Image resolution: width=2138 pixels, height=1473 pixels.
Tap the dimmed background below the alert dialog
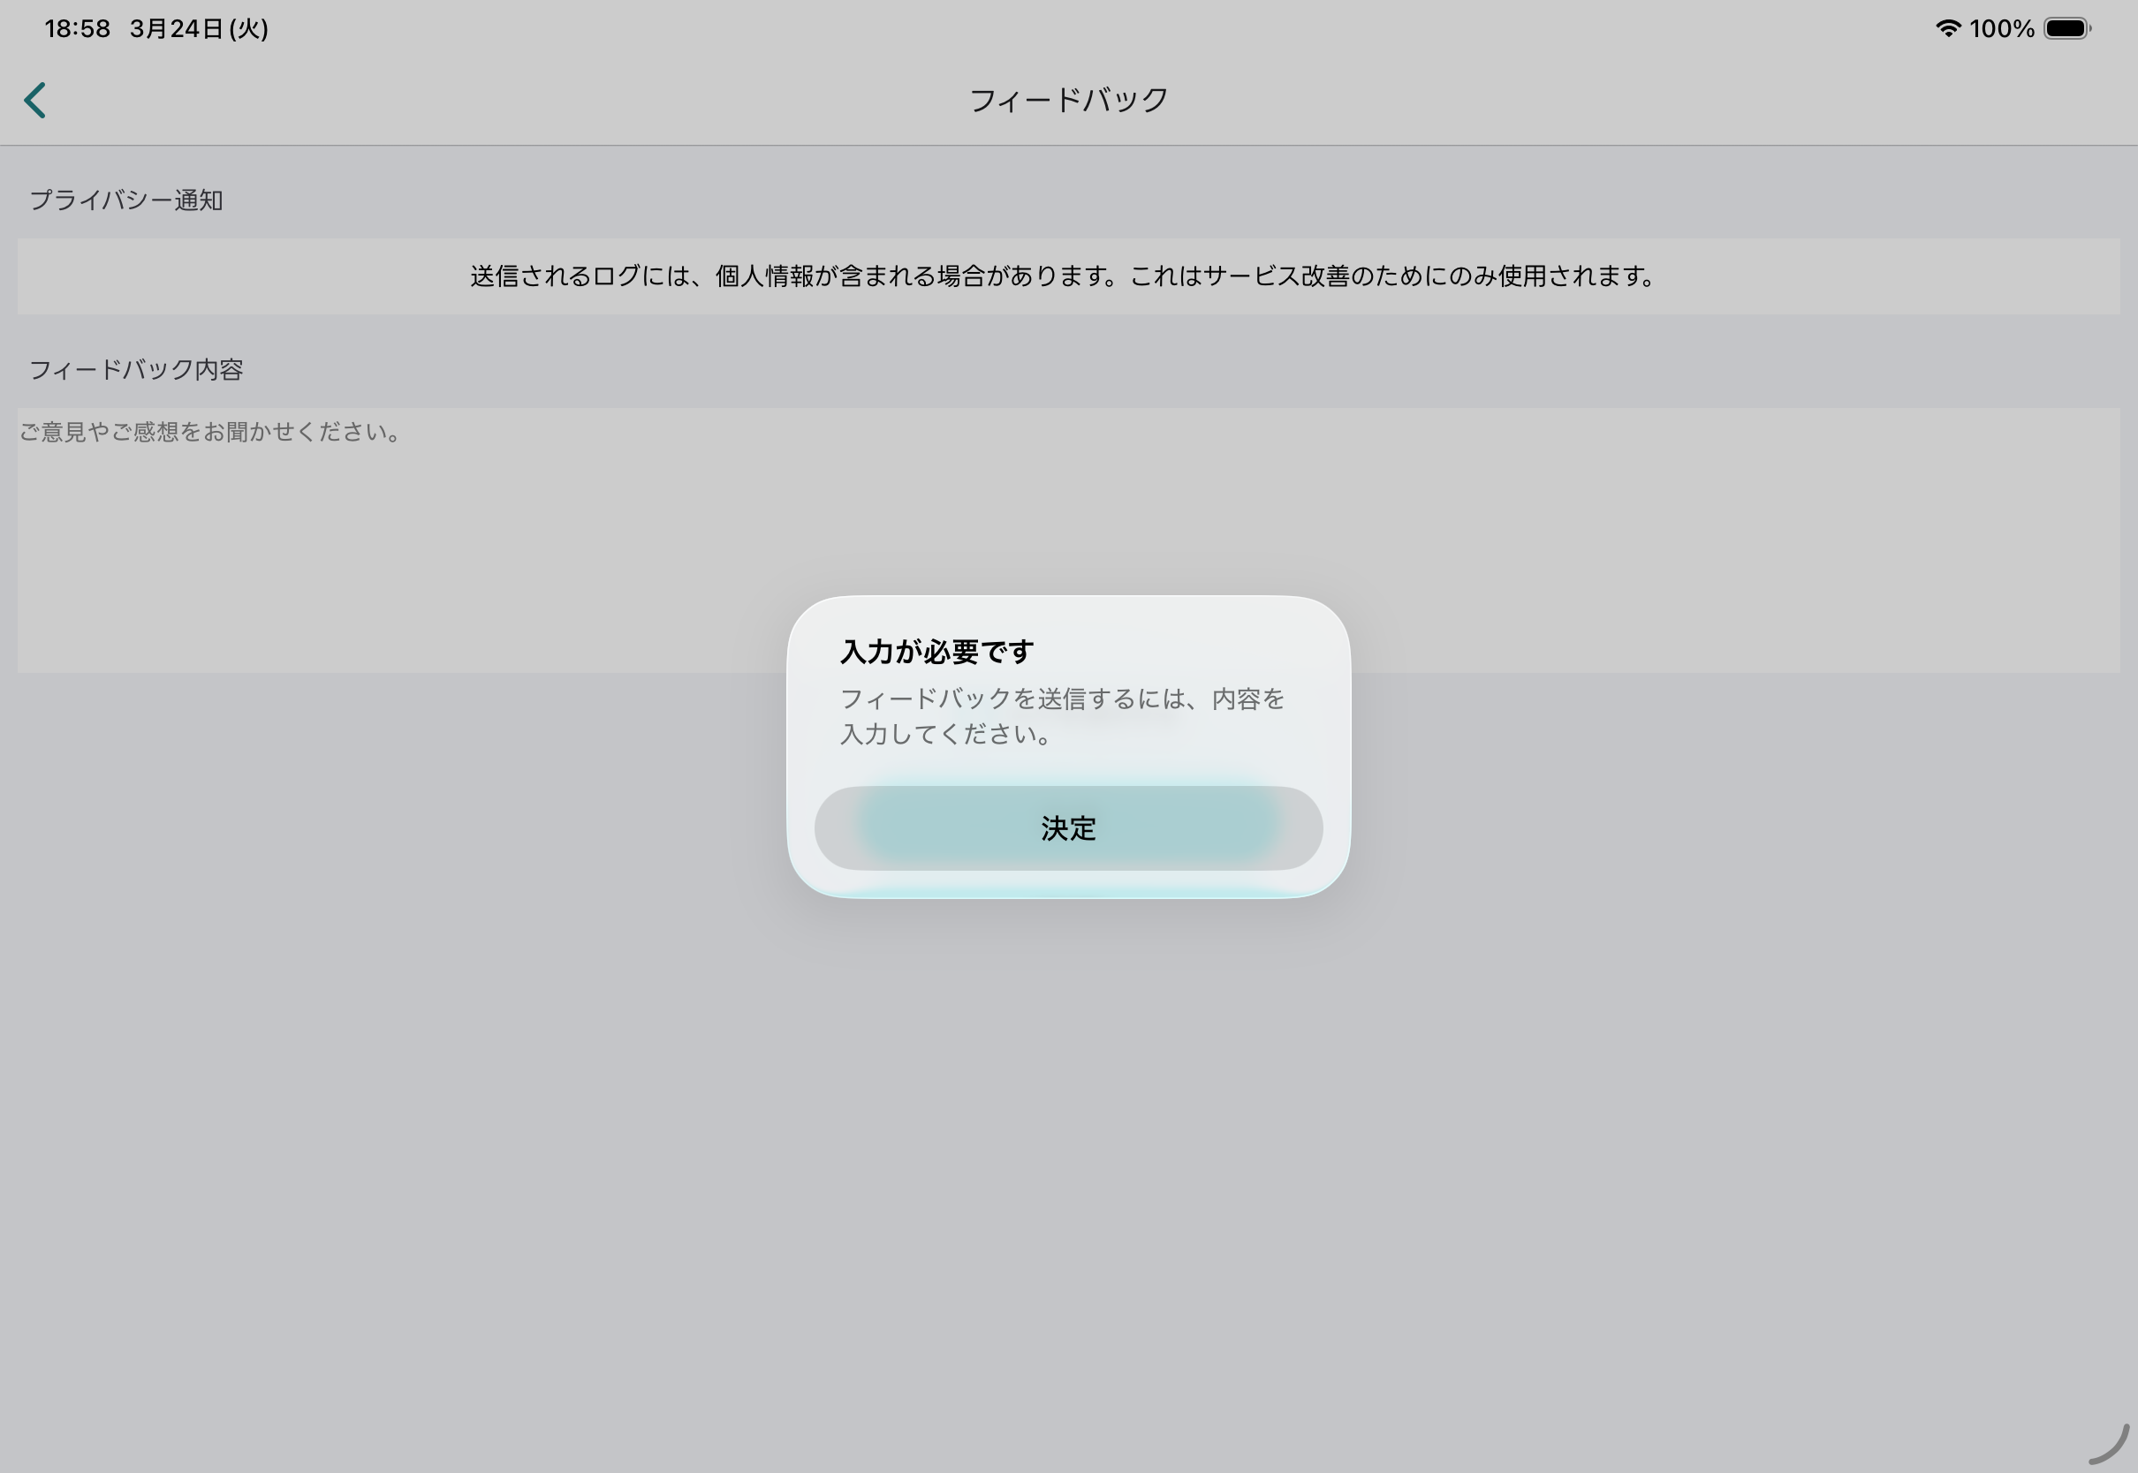pos(1068,1153)
